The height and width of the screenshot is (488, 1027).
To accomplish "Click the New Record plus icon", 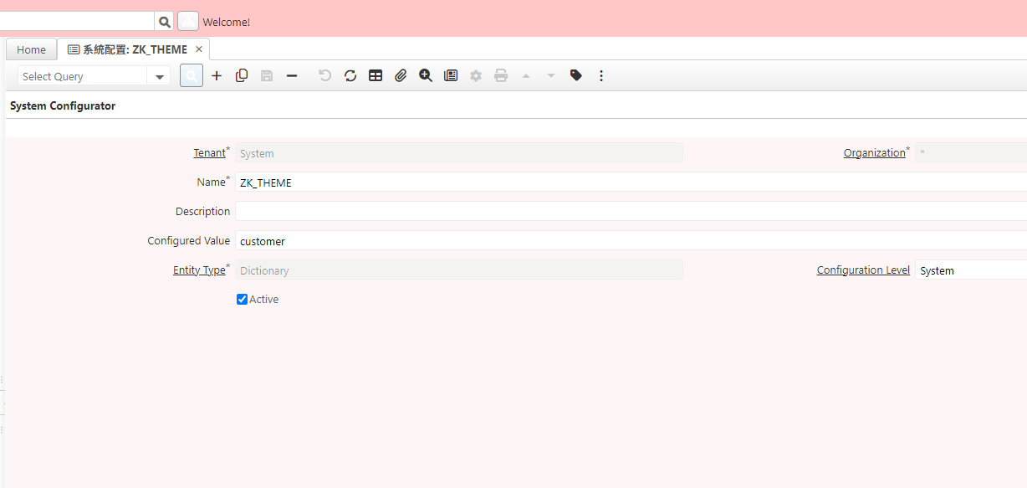I will point(217,76).
